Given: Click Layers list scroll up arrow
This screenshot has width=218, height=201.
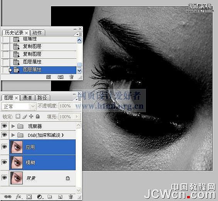Looking at the screenshot, I should tap(78, 125).
